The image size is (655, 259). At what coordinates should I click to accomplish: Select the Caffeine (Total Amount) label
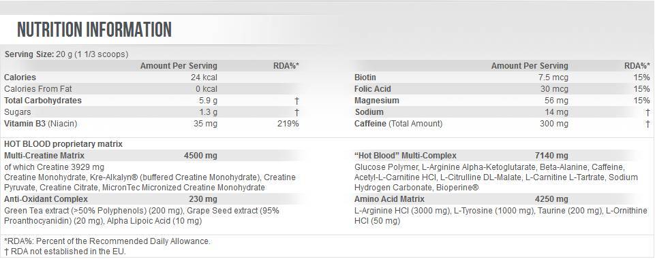coord(398,124)
